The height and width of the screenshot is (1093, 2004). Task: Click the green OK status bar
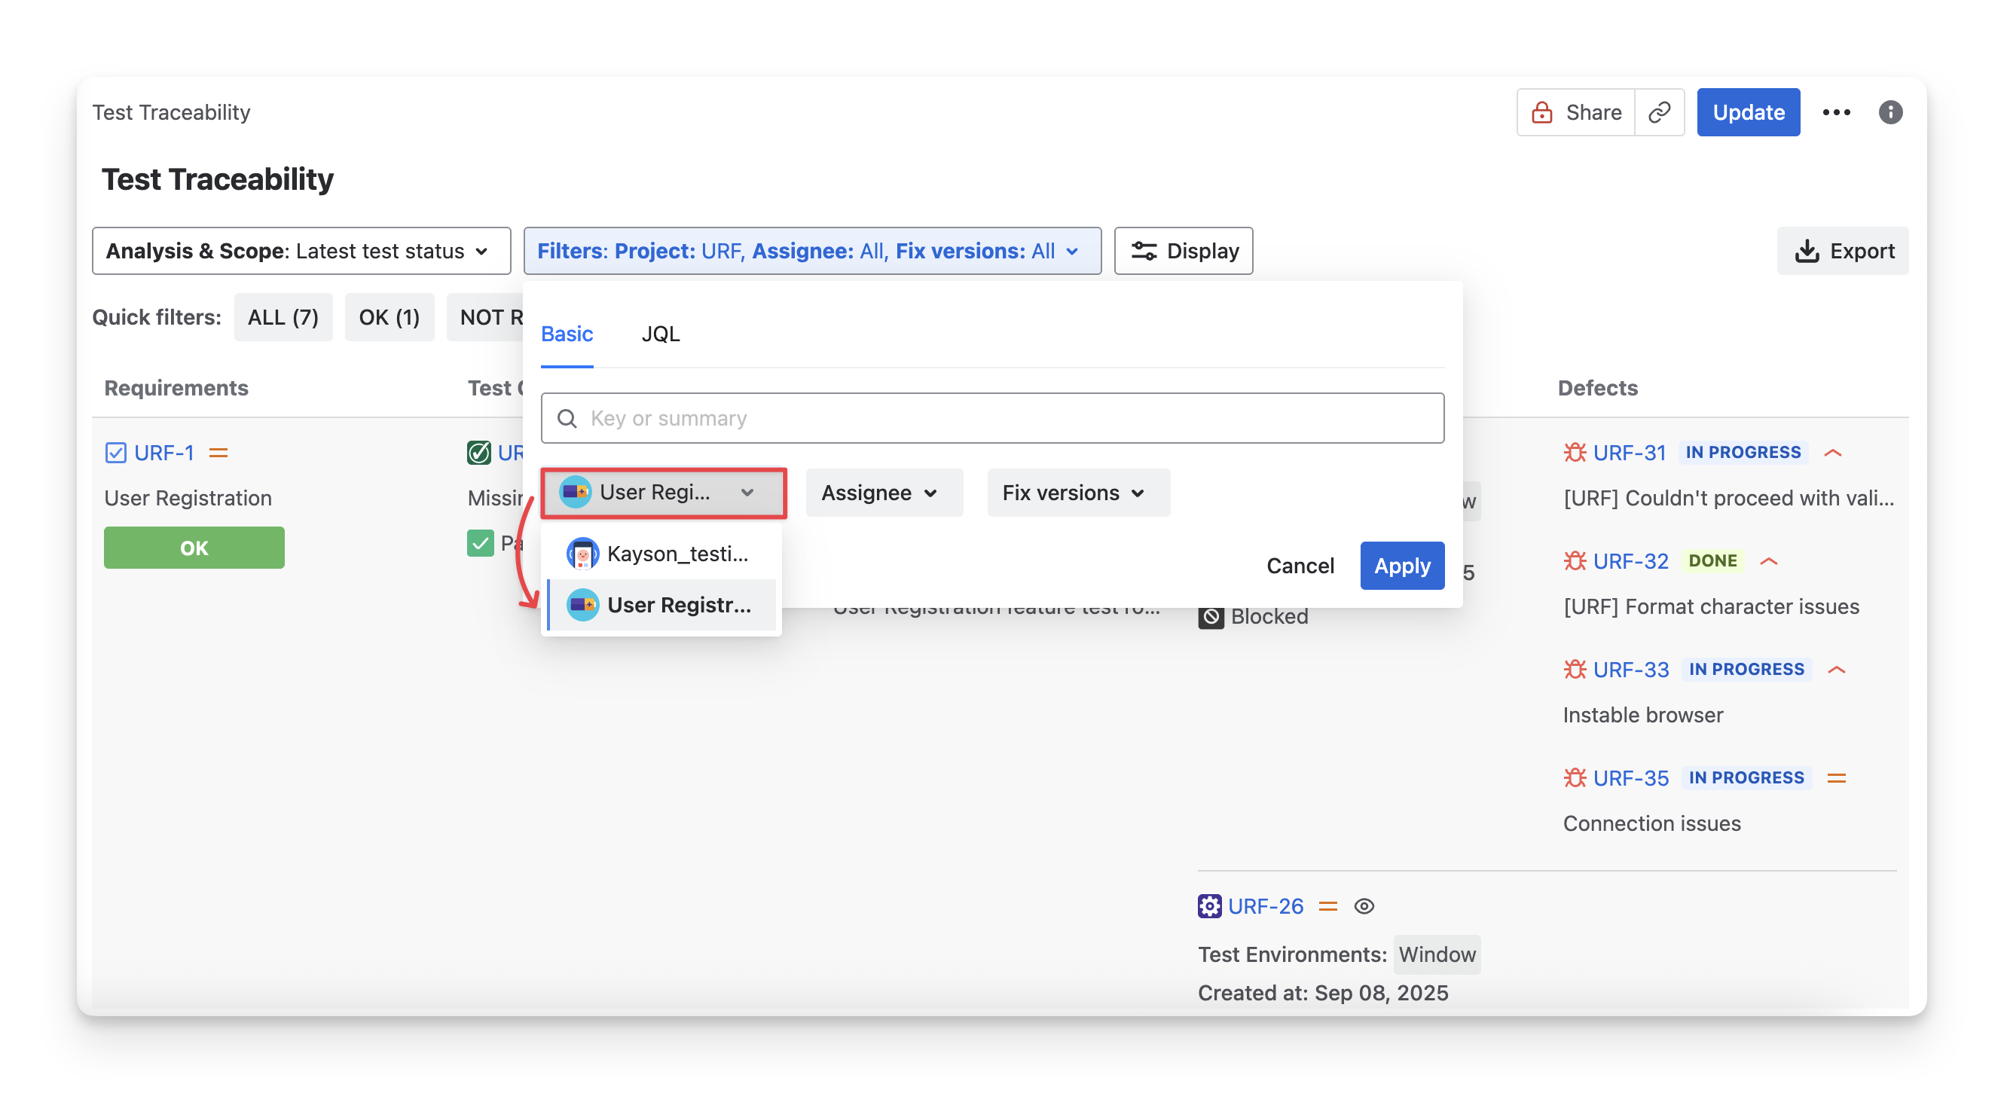pyautogui.click(x=194, y=548)
